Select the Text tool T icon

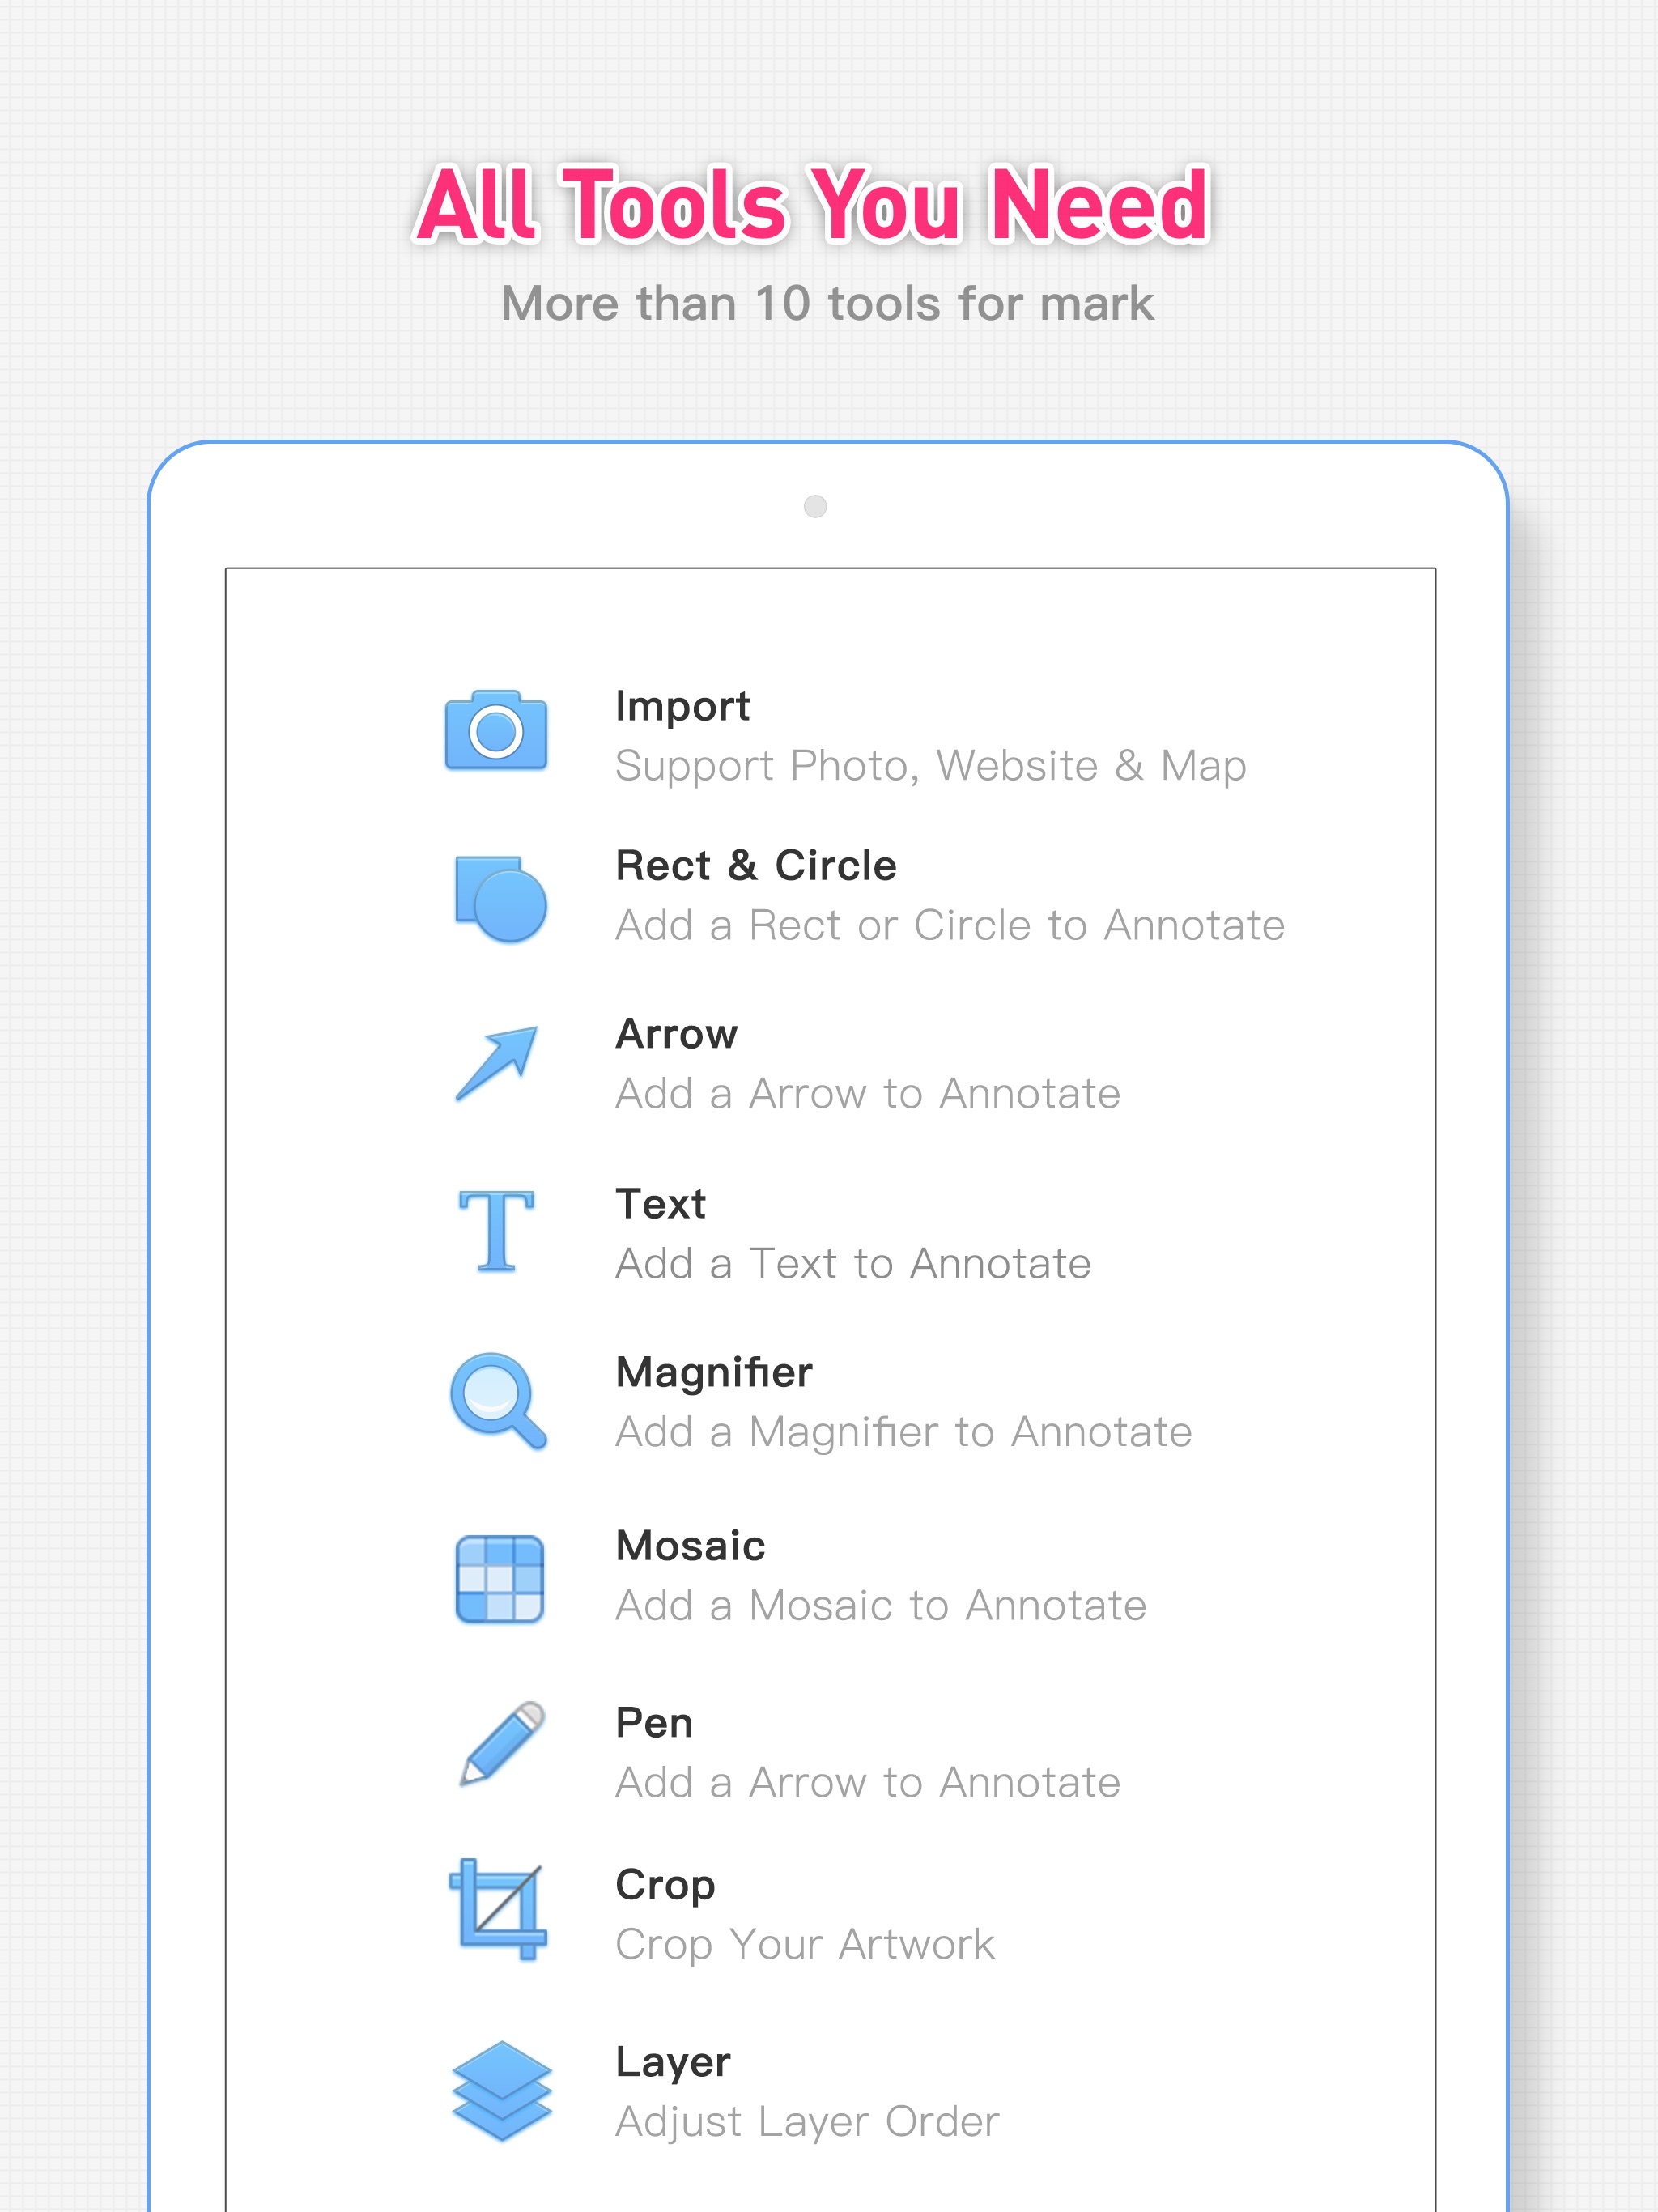[496, 1231]
